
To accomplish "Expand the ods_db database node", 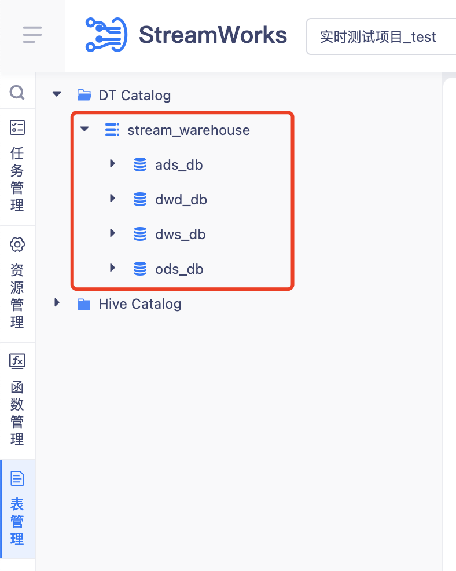I will point(113,268).
